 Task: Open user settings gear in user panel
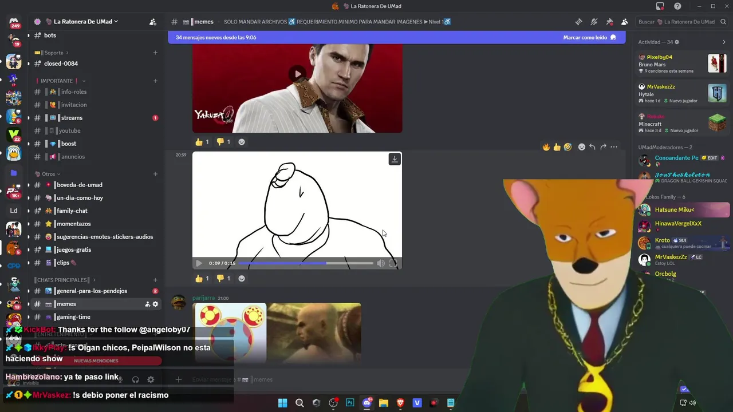(x=151, y=379)
